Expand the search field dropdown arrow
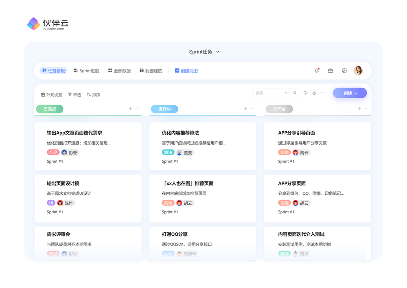 coord(286,93)
